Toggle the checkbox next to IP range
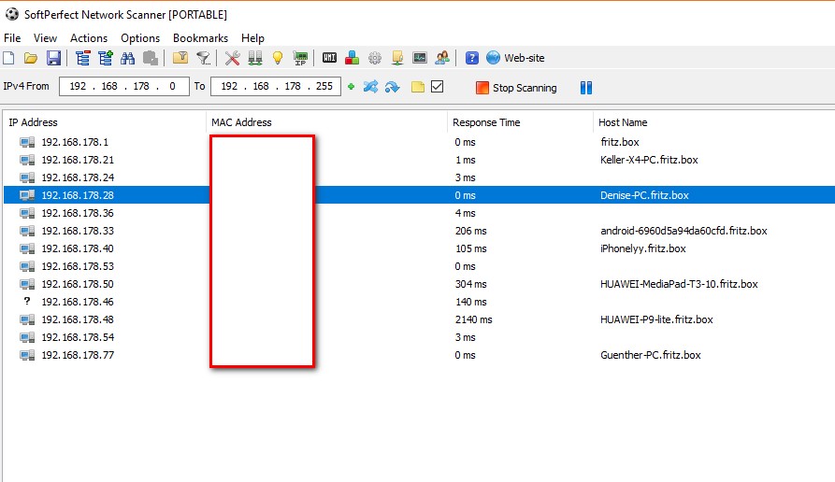Screen dimensions: 835x482 pos(438,87)
